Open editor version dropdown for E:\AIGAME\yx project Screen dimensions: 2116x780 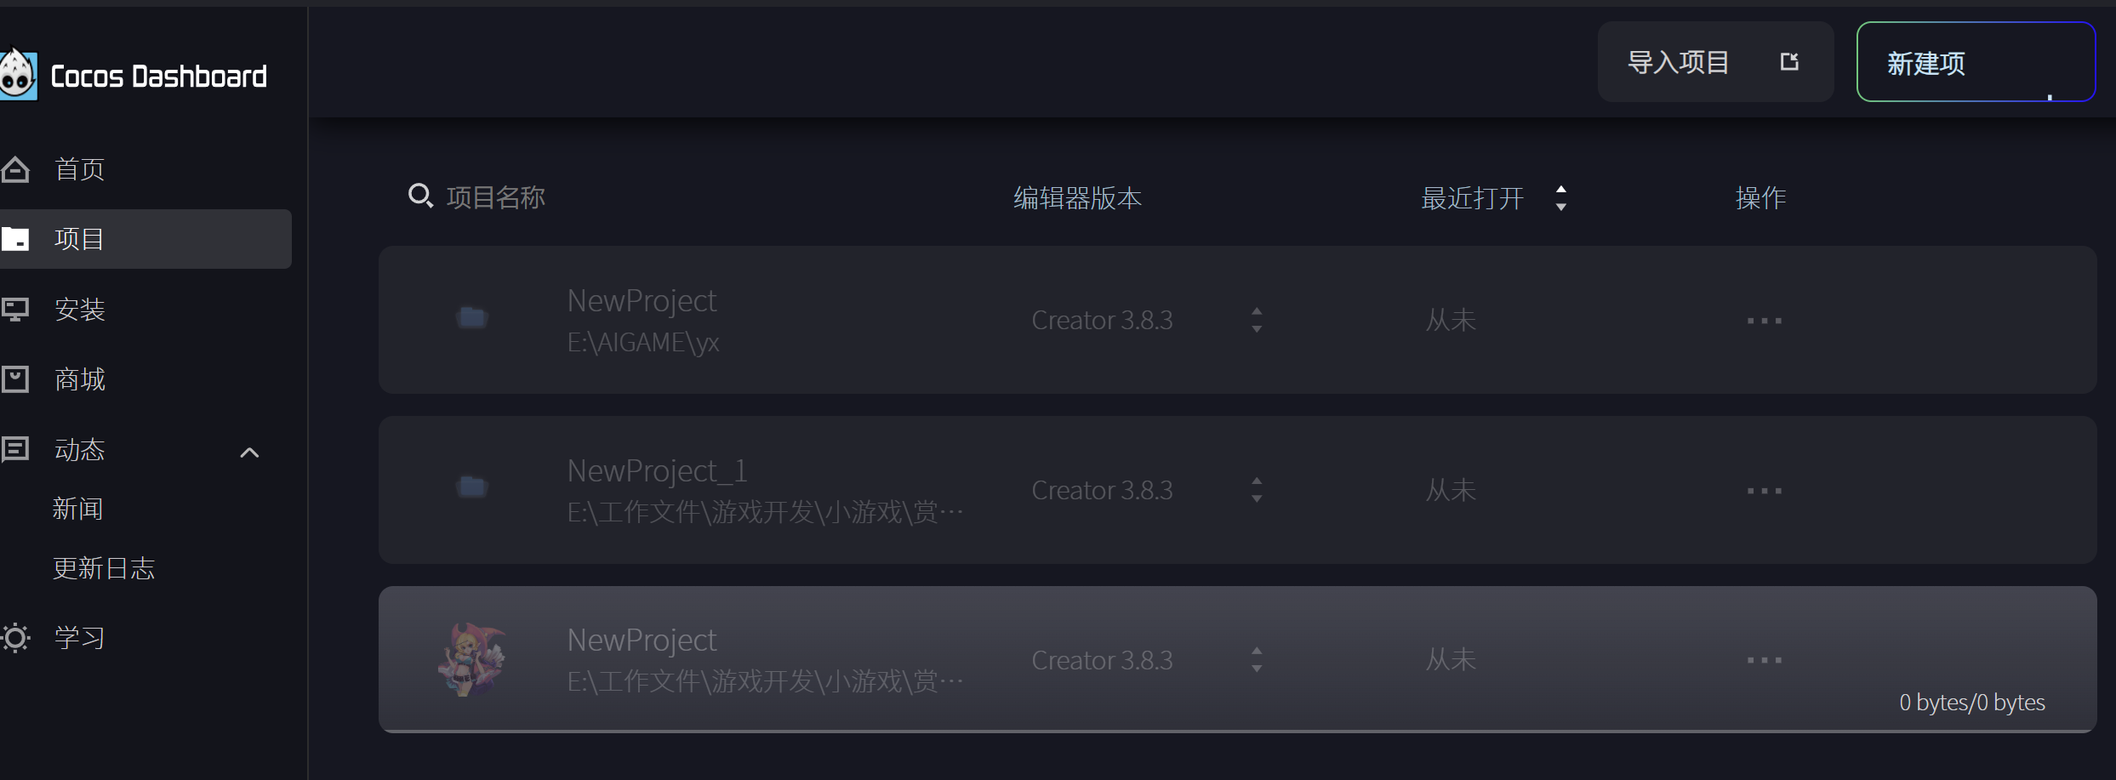(1256, 320)
